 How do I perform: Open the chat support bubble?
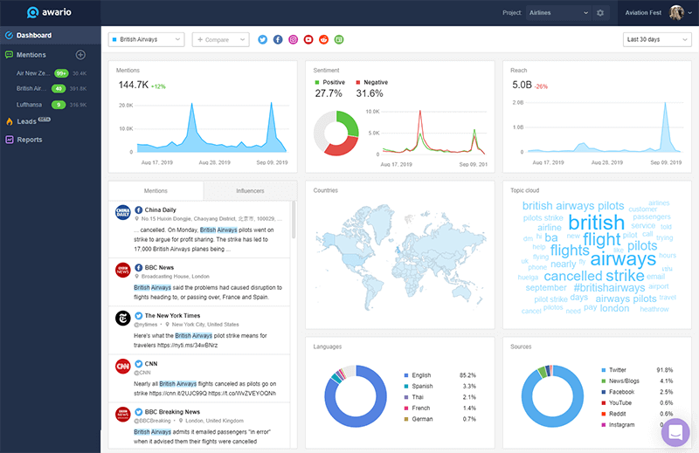[x=675, y=432]
